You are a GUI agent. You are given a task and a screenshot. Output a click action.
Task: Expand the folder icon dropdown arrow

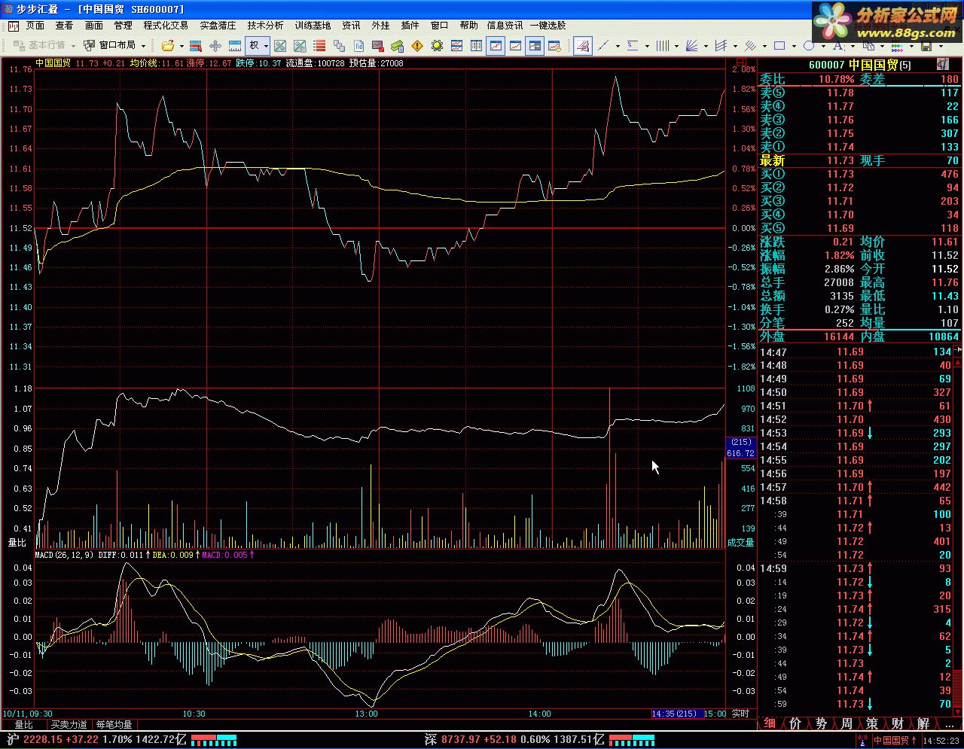(x=182, y=46)
